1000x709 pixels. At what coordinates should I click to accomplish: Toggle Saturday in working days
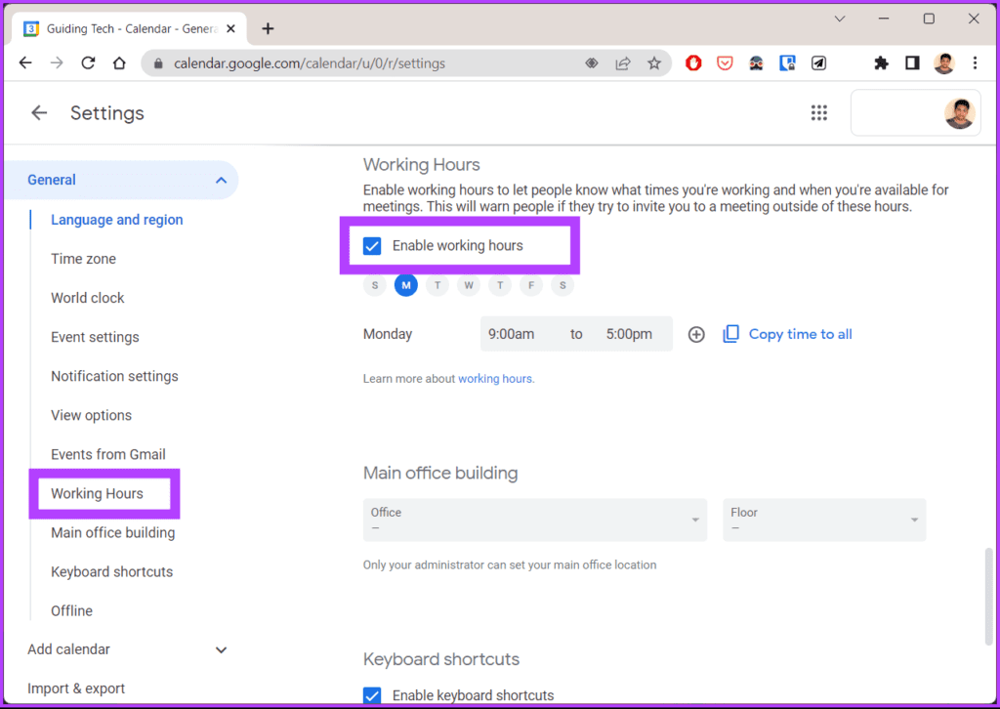562,285
